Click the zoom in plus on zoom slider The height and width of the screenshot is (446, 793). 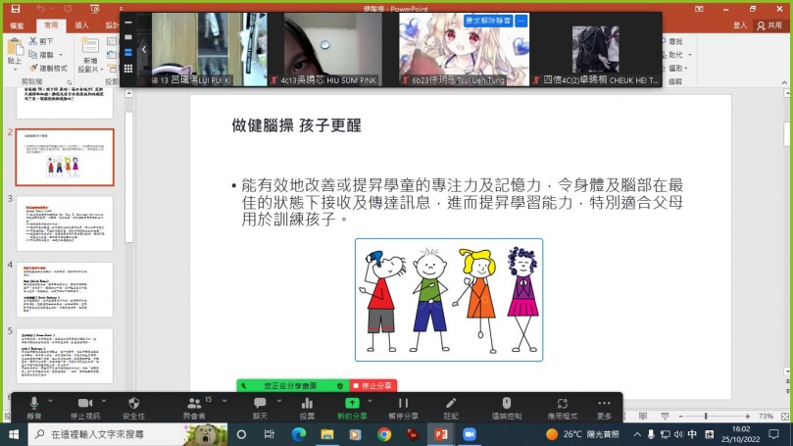748,417
